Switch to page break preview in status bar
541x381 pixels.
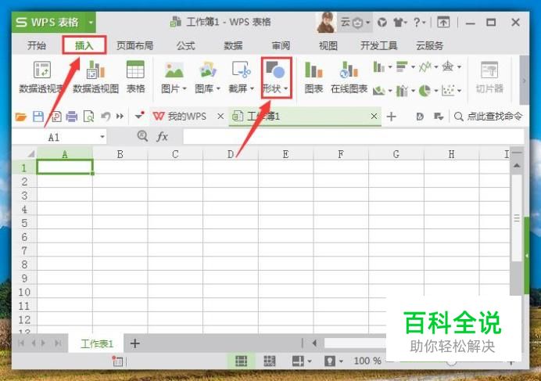point(270,361)
